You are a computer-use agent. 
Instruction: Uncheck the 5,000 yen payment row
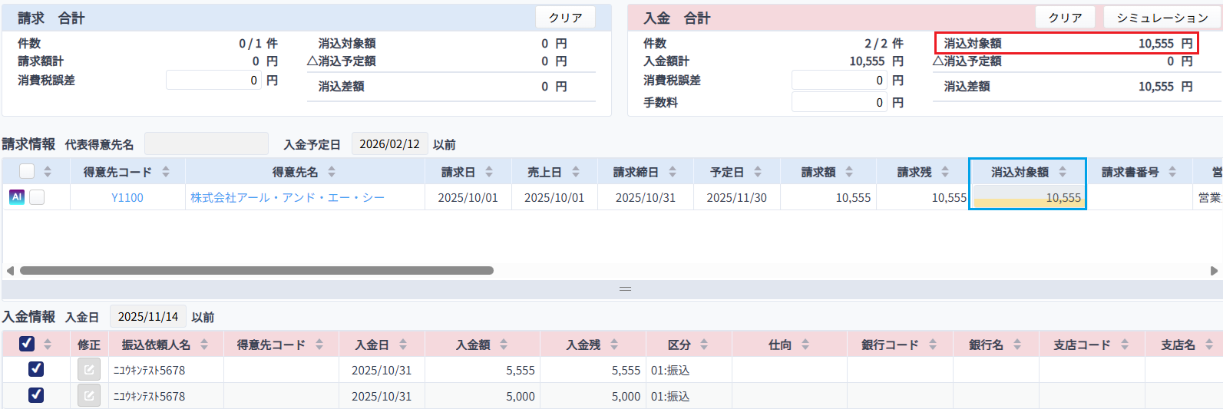[x=36, y=395]
